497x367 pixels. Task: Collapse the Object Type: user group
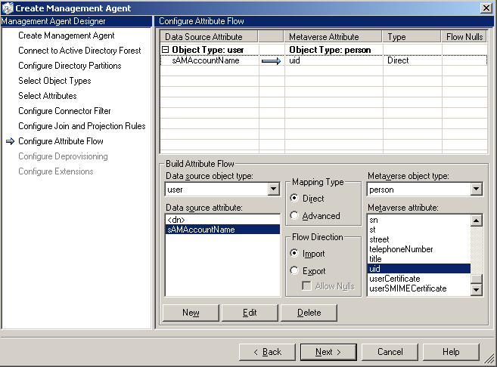point(165,50)
